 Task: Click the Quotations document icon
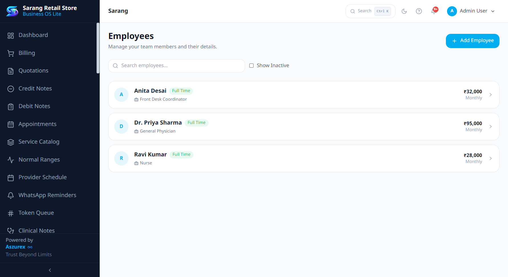[11, 71]
